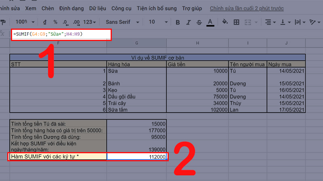The width and height of the screenshot is (323, 181).
Task: Open the text color picker
Action: tap(210, 22)
